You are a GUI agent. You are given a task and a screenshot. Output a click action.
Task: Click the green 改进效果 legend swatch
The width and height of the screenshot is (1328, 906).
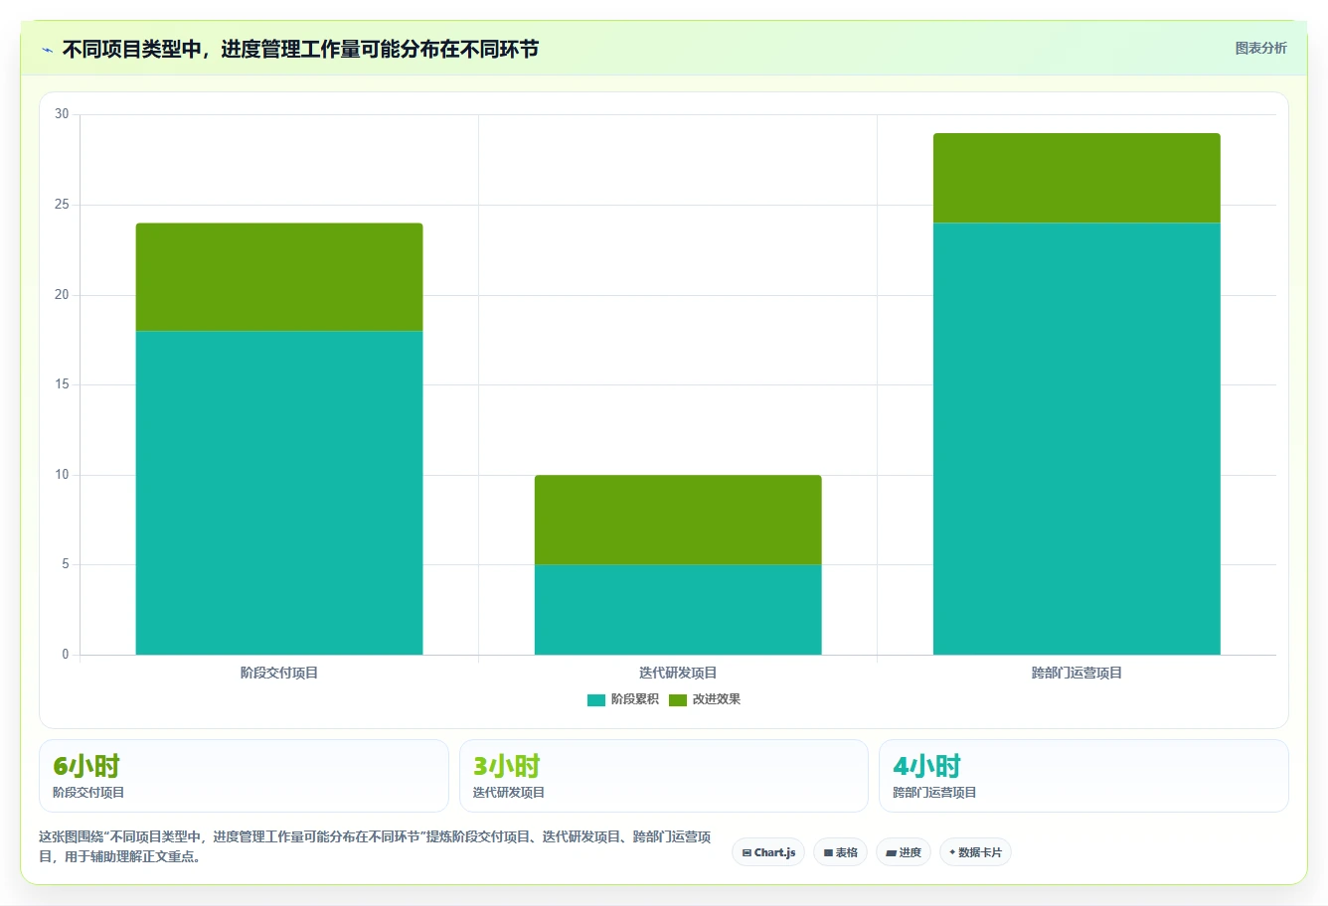(x=678, y=700)
